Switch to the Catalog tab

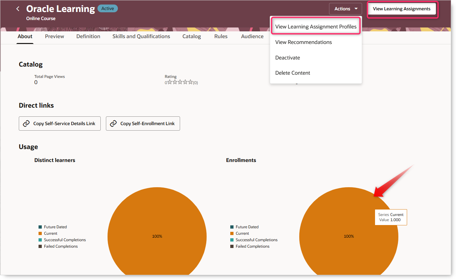pyautogui.click(x=191, y=36)
